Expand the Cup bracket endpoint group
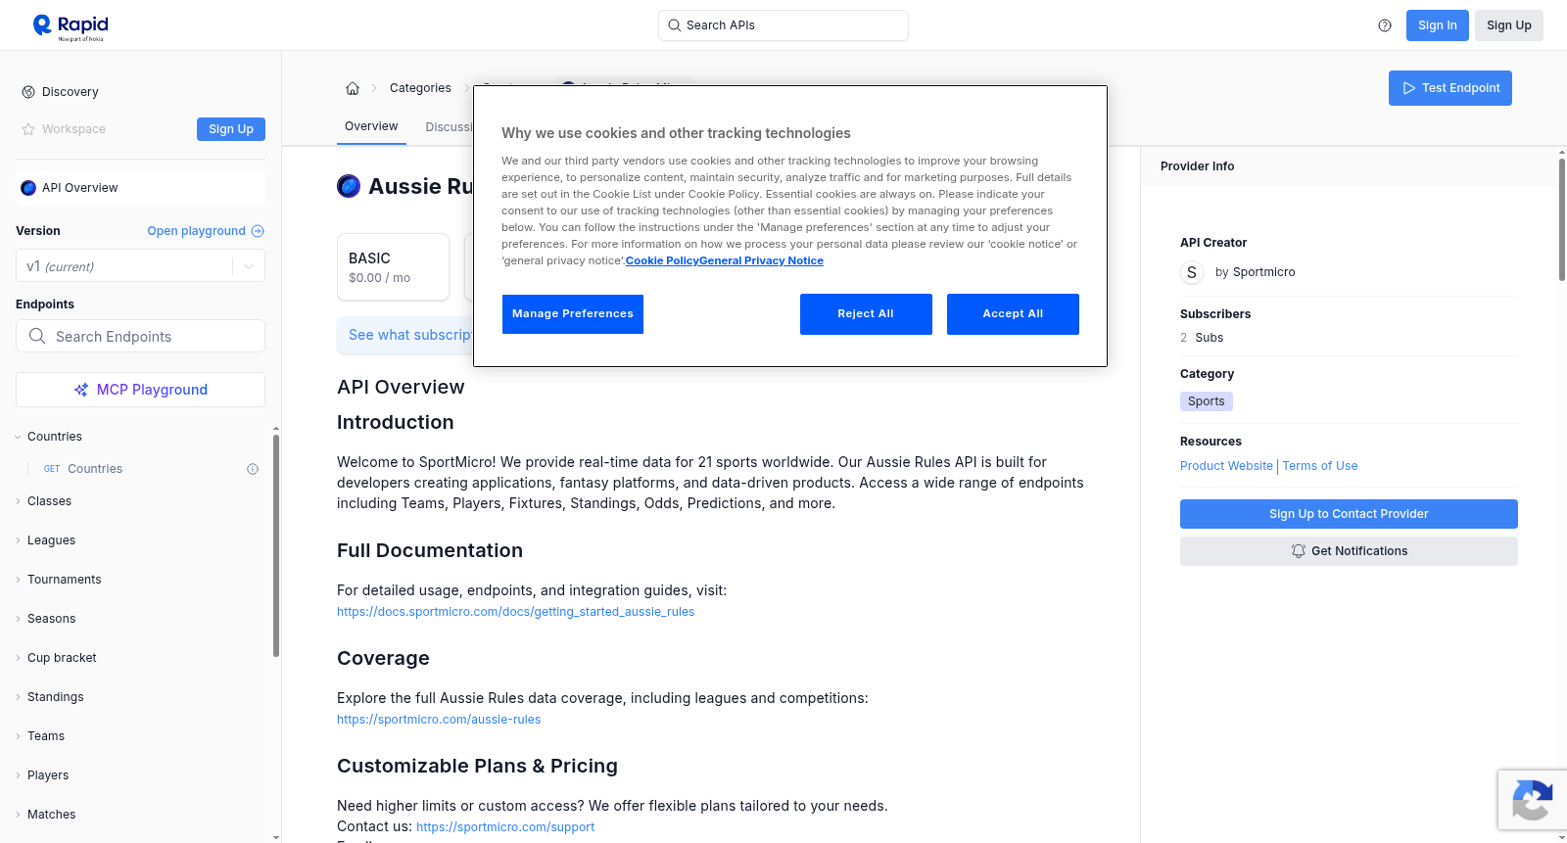The height and width of the screenshot is (843, 1567). coord(18,658)
